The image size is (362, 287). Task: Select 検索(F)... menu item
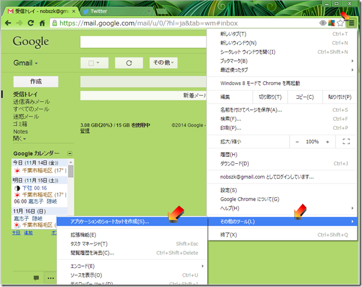(282, 119)
